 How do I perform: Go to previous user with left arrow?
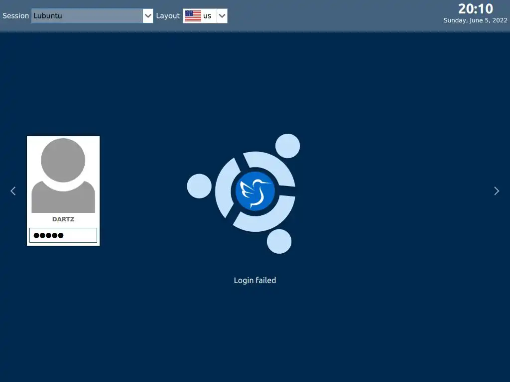(13, 191)
